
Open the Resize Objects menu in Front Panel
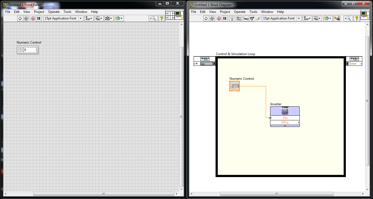pyautogui.click(x=109, y=18)
